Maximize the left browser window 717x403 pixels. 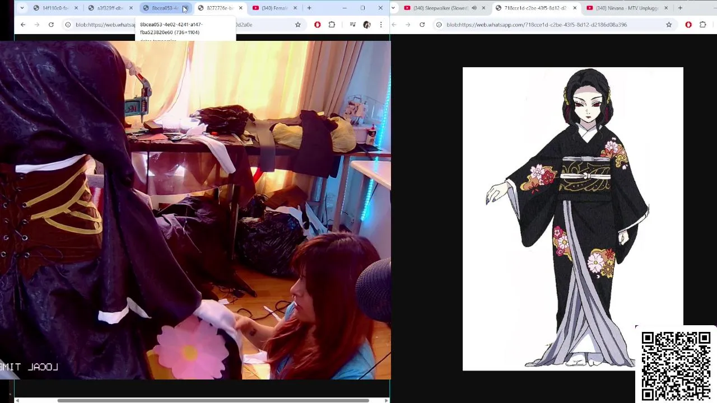[362, 8]
